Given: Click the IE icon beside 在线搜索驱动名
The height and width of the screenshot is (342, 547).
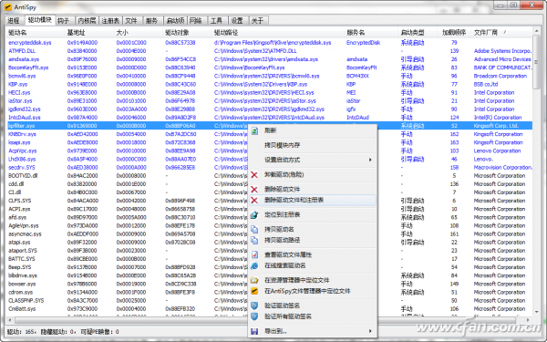Looking at the screenshot, I should (254, 266).
